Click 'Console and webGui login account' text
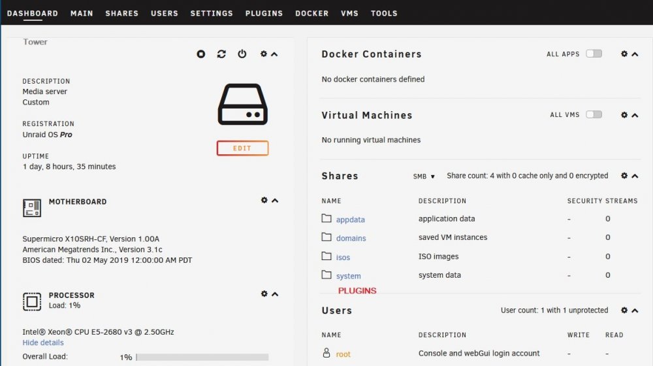The height and width of the screenshot is (366, 653). point(479,354)
